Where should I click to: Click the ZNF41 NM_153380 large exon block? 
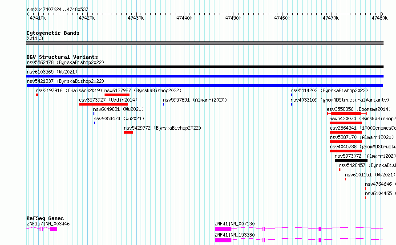[223, 240]
